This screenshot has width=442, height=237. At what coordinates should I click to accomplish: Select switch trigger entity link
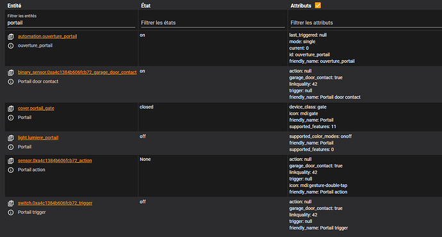pyautogui.click(x=55, y=203)
